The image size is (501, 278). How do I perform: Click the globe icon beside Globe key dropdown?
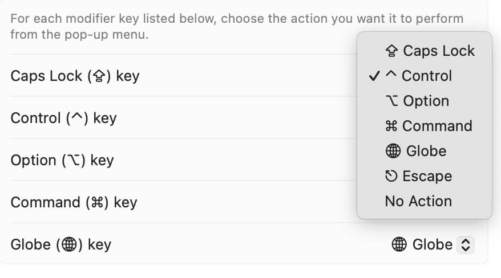tap(399, 244)
